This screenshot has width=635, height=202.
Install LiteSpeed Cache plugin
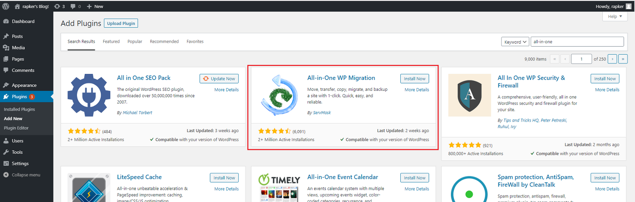point(224,178)
